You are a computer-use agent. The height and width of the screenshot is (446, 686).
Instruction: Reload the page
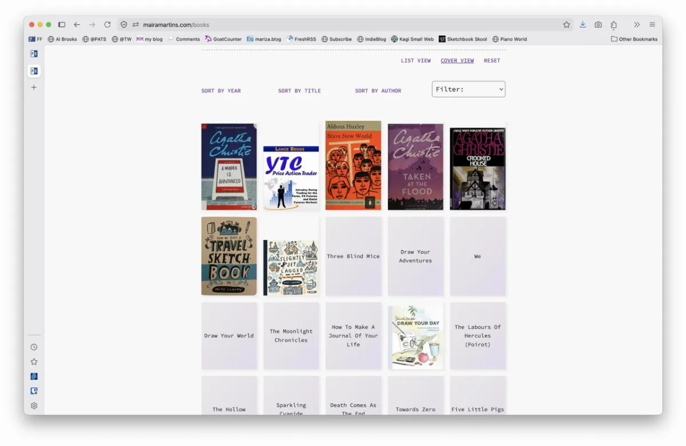click(x=107, y=25)
